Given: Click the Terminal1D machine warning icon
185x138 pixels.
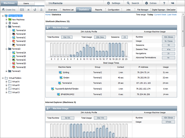Looking at the screenshot, I should point(14,41).
